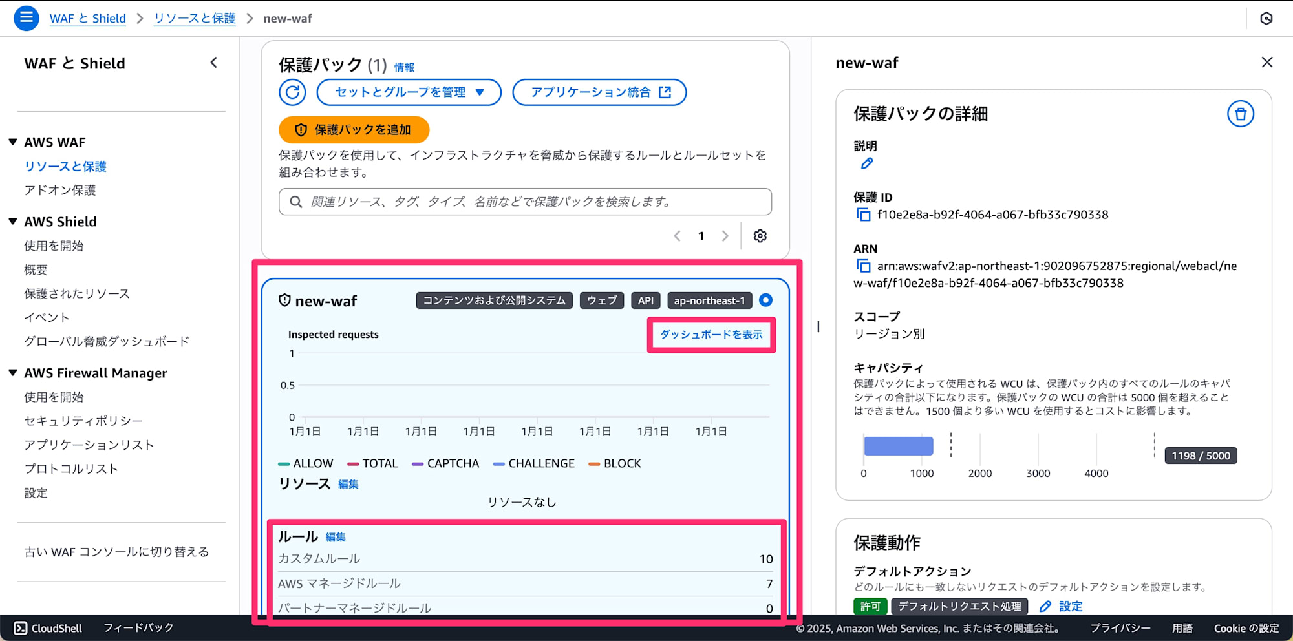Toggle the TOTAL legend series

(x=373, y=463)
